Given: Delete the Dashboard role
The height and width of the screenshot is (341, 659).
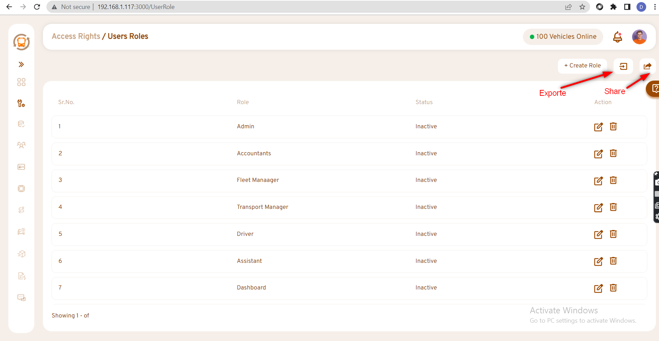Looking at the screenshot, I should [x=613, y=288].
